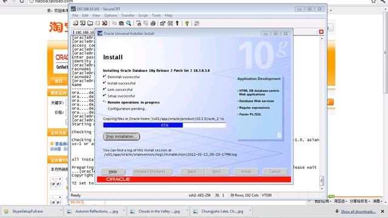Click the red ORACLE logo banner
The height and width of the screenshot is (218, 388).
click(x=194, y=179)
